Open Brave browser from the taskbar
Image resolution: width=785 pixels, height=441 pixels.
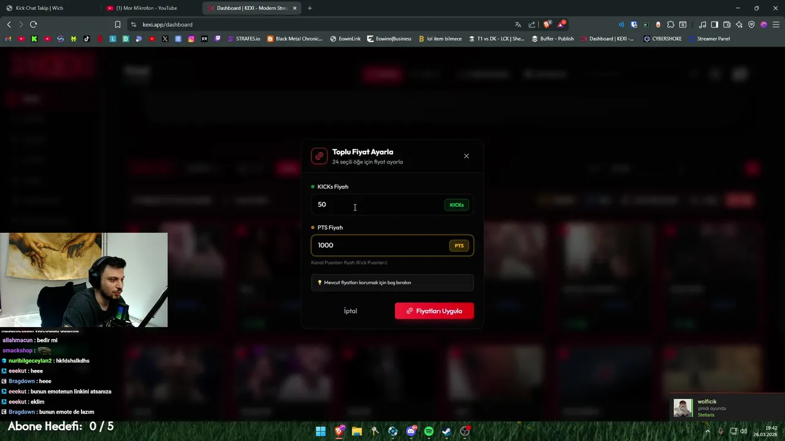[339, 431]
